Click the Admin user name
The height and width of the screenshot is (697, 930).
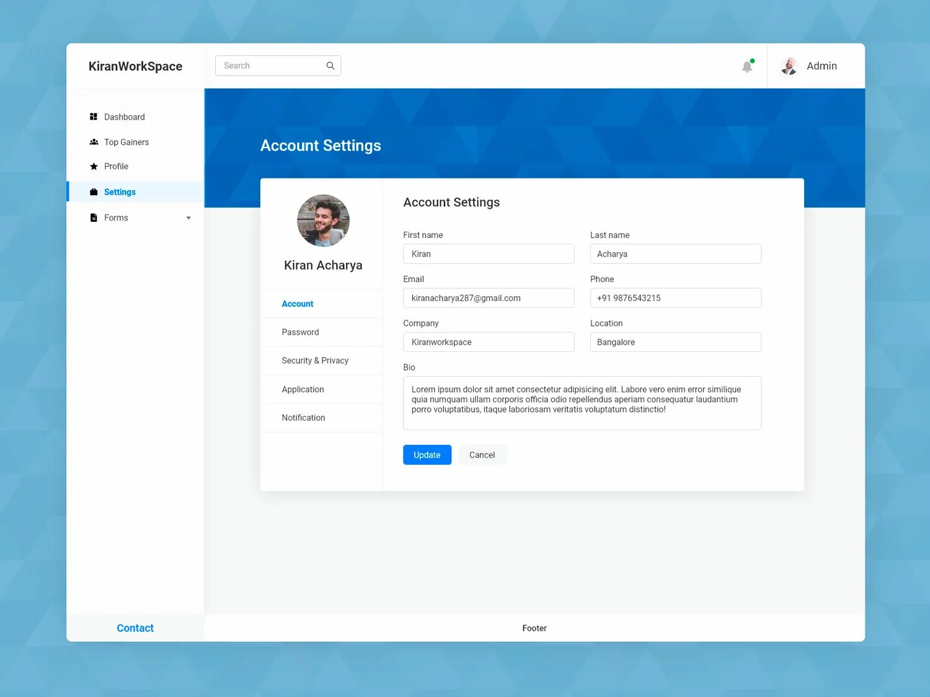[x=821, y=66]
